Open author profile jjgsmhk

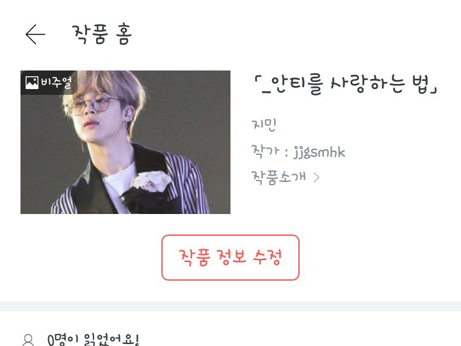click(x=319, y=152)
